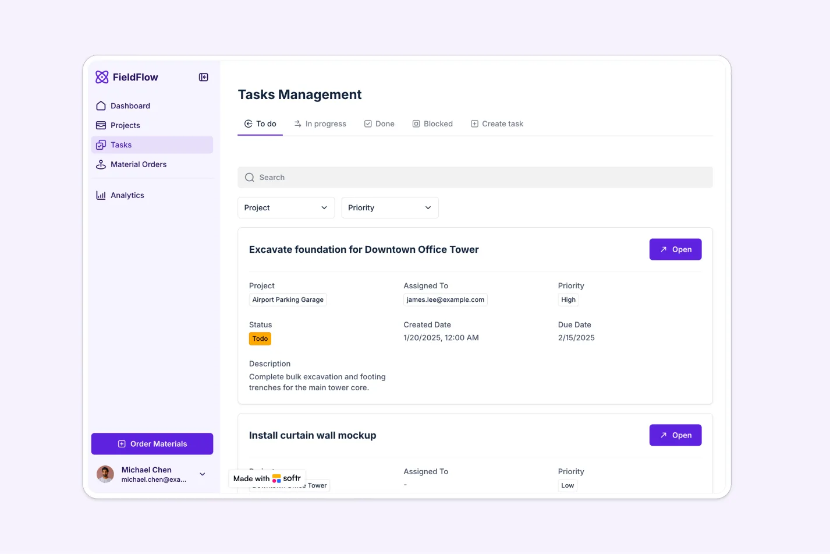Click the Projects sidebar icon
The width and height of the screenshot is (830, 554).
(101, 125)
